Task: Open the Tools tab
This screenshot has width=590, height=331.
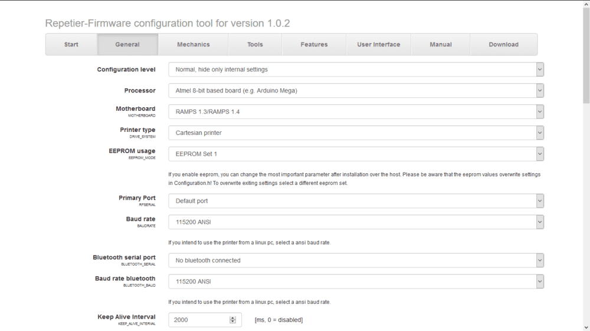Action: coord(255,44)
